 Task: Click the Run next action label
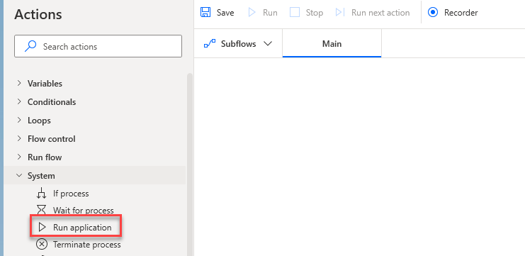pos(380,13)
